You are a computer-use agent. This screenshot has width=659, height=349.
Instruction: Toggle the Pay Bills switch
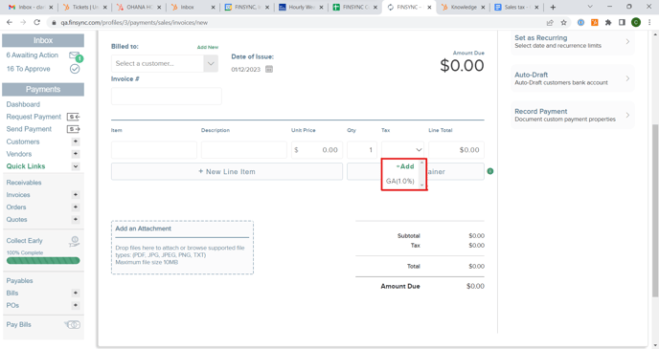[x=72, y=324]
